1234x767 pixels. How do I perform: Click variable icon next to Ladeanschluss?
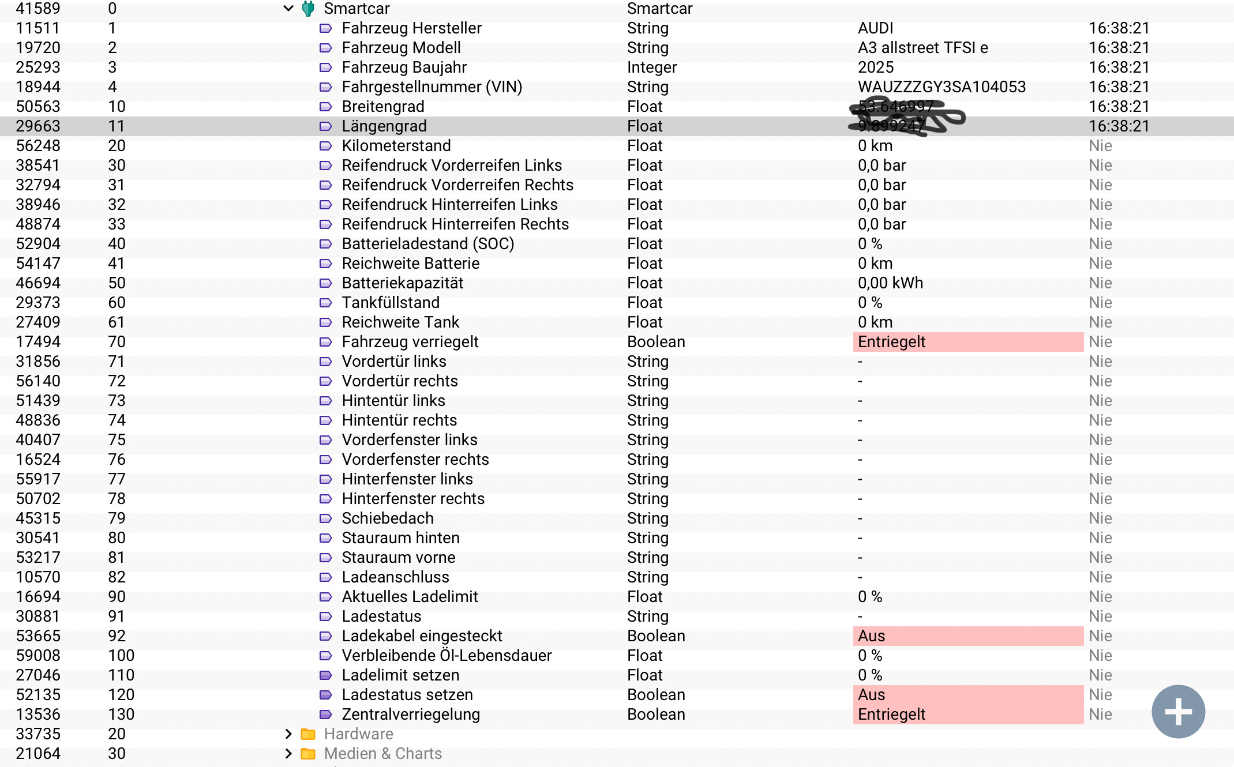coord(325,577)
